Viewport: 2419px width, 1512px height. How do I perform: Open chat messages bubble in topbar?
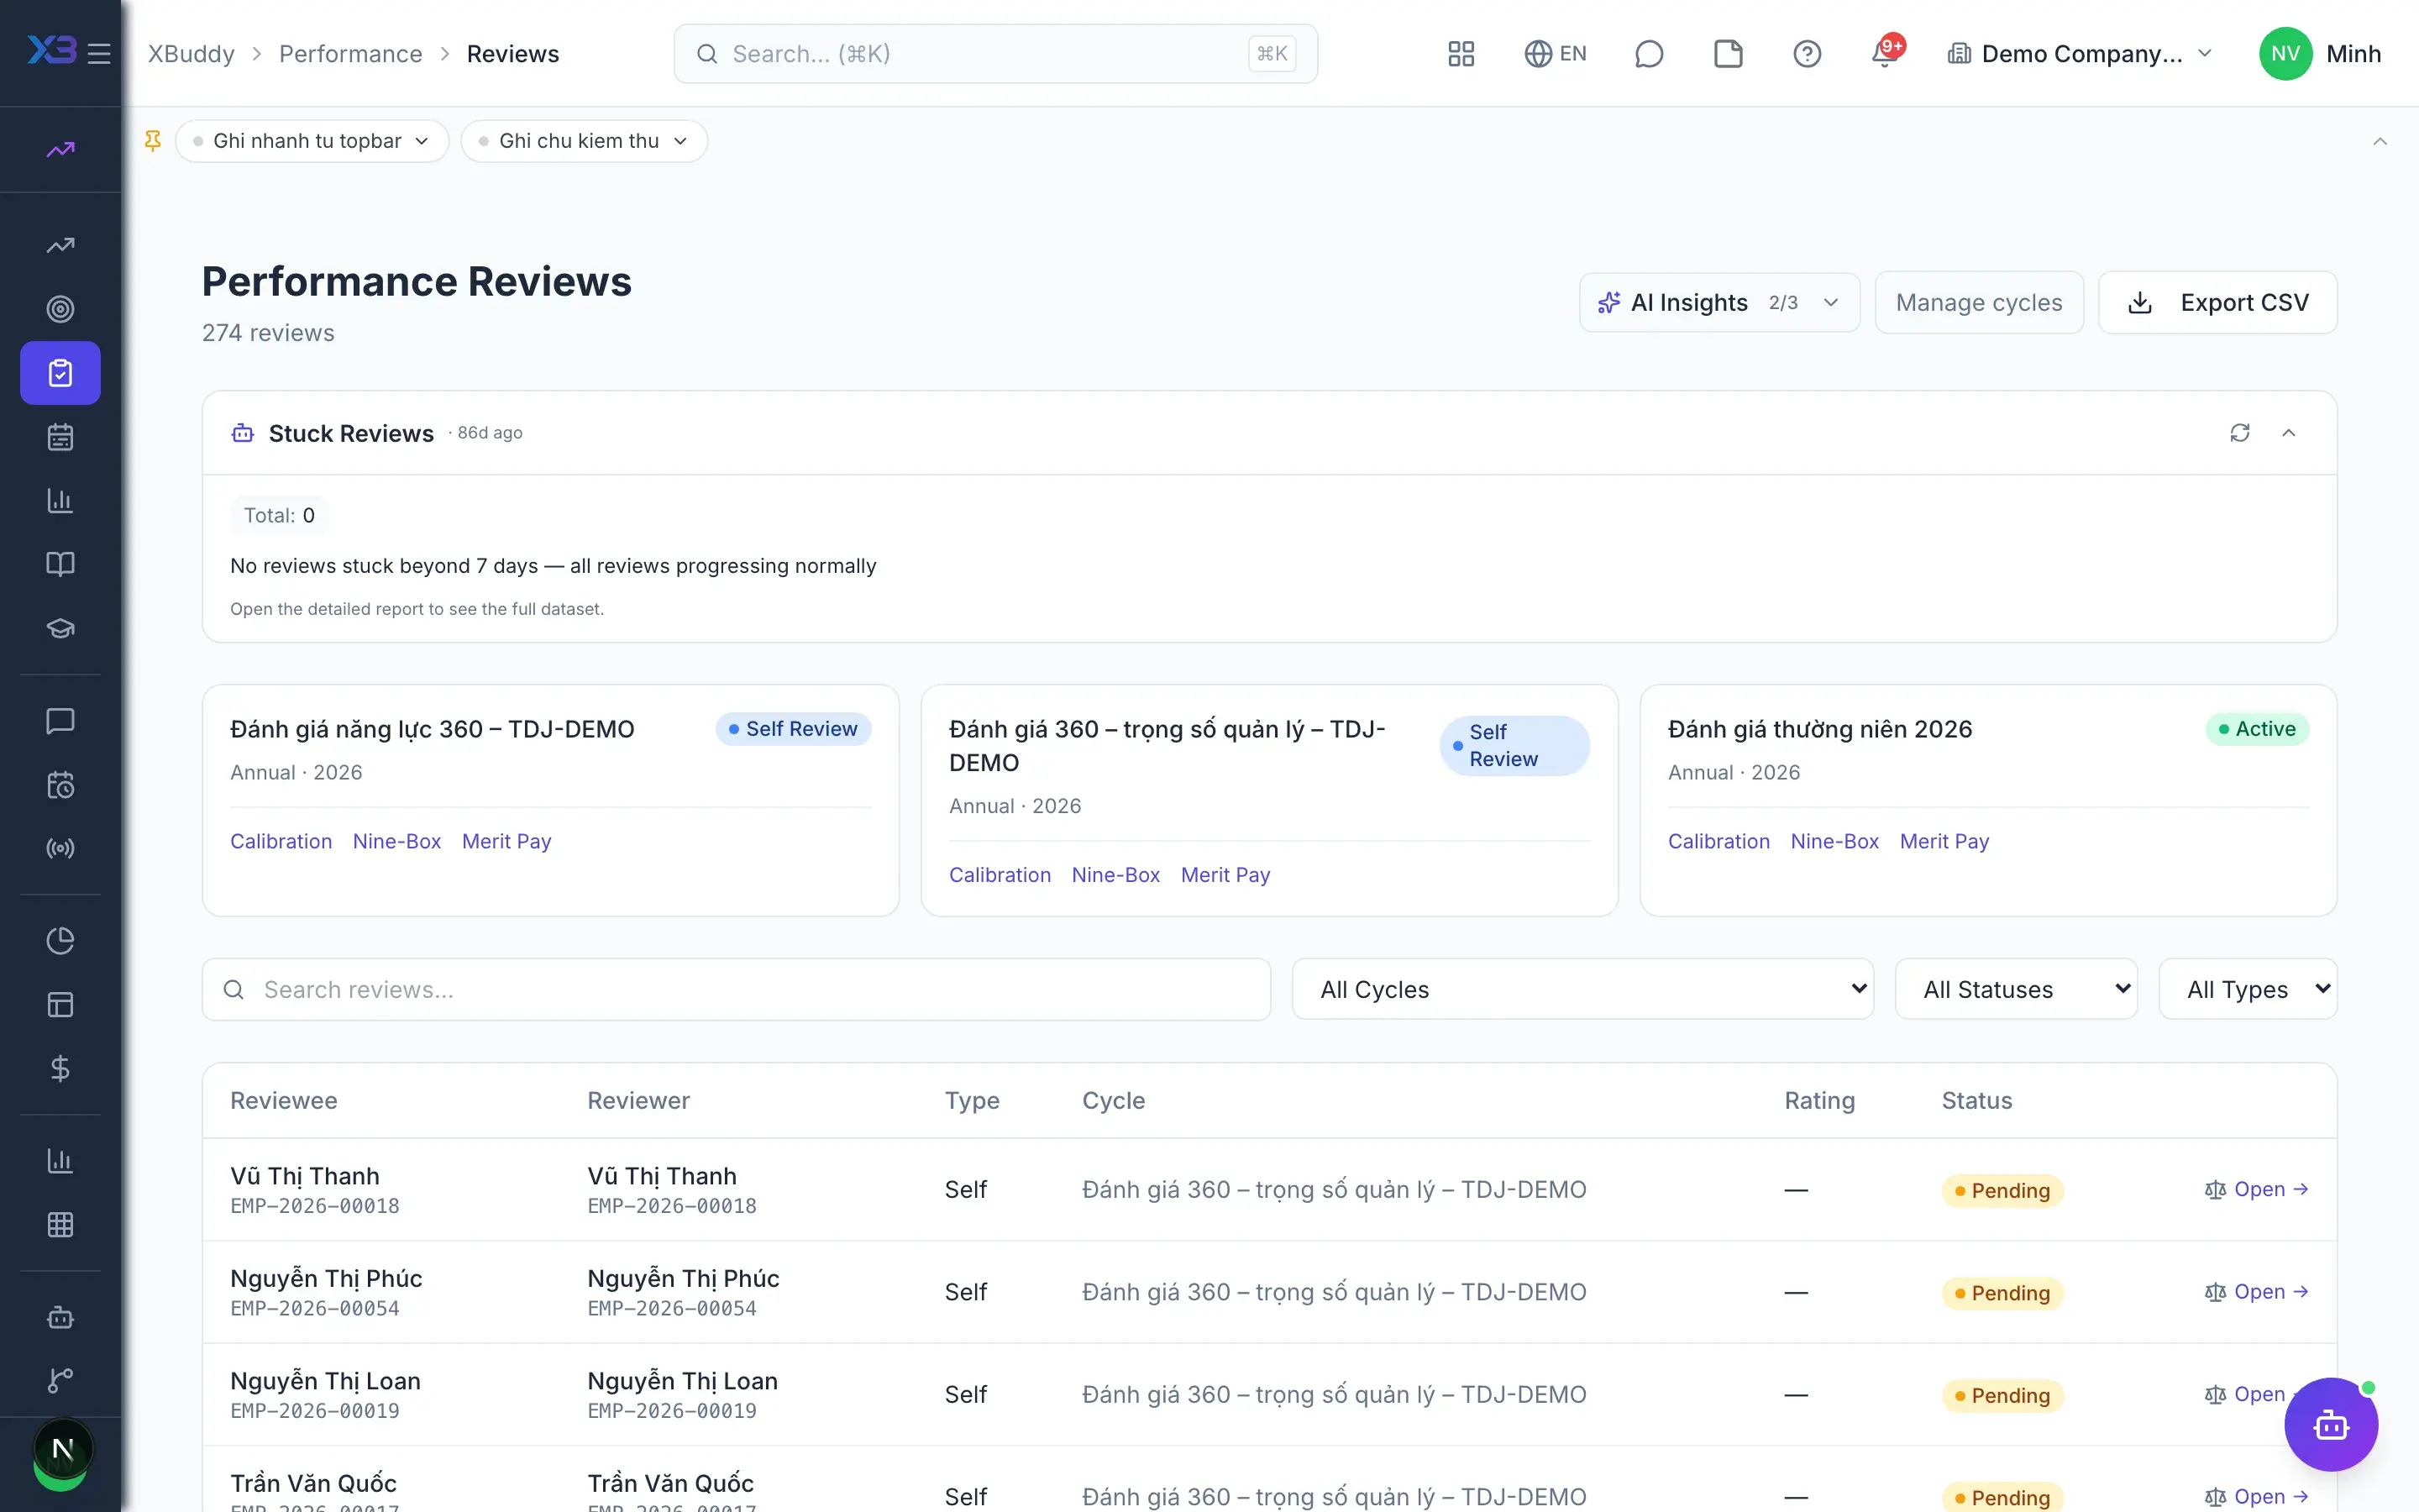point(1648,54)
